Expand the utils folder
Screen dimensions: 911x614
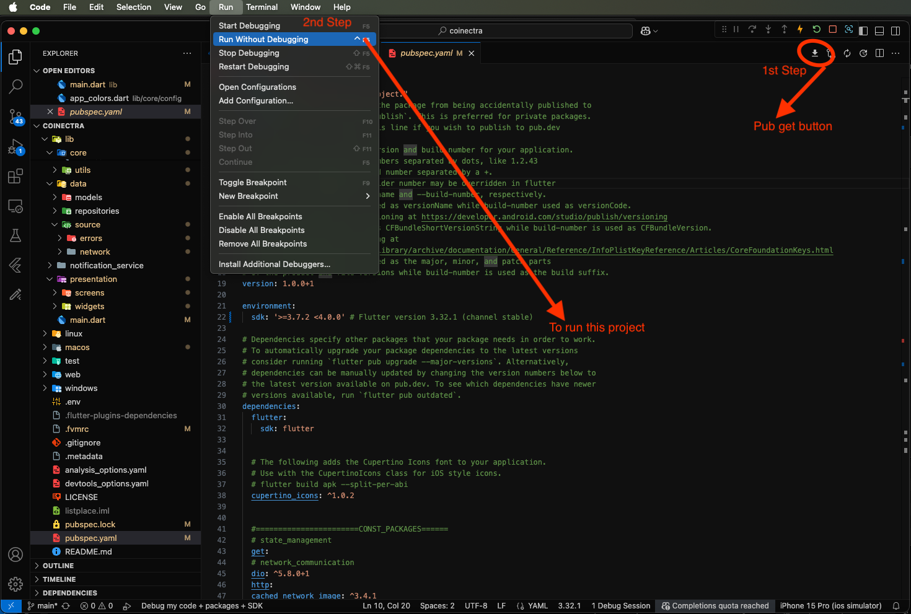(55, 170)
